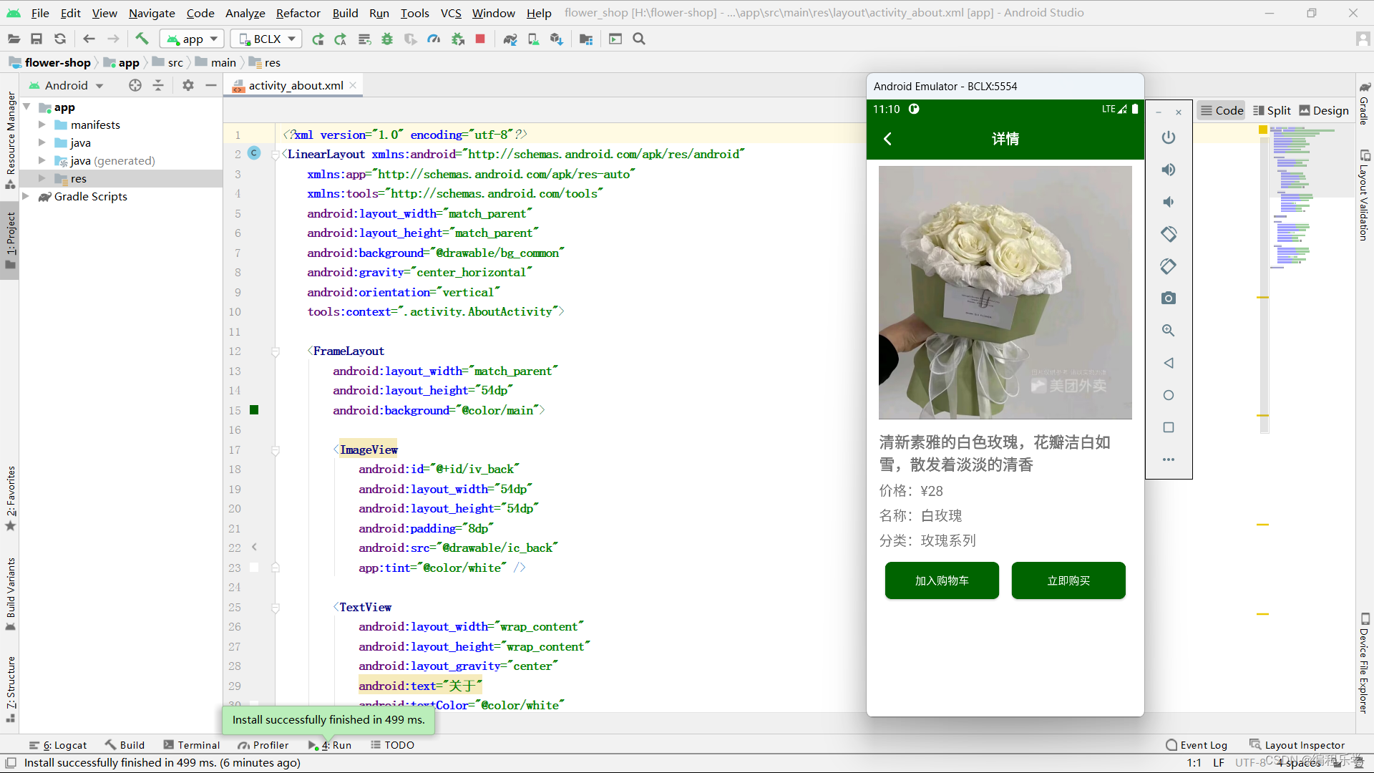Rotate emulator right

pos(1168,266)
